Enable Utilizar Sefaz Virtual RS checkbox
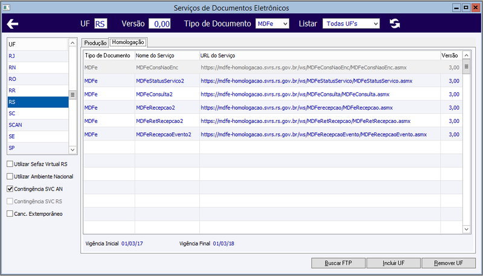The width and height of the screenshot is (483, 276). pos(10,164)
